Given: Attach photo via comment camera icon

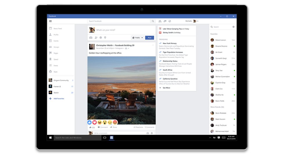Looking at the screenshot, I should (x=148, y=133).
